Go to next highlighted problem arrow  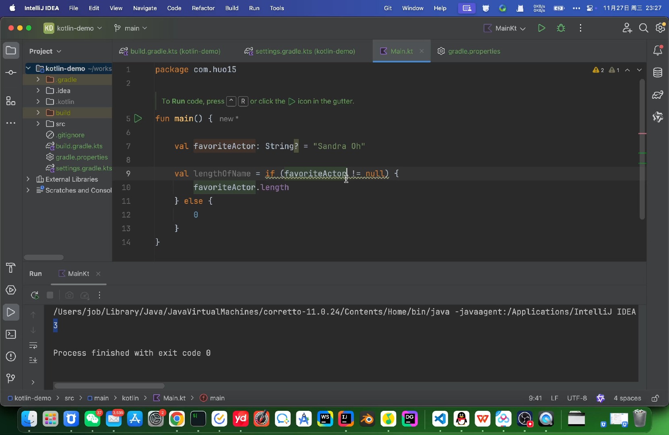[640, 70]
